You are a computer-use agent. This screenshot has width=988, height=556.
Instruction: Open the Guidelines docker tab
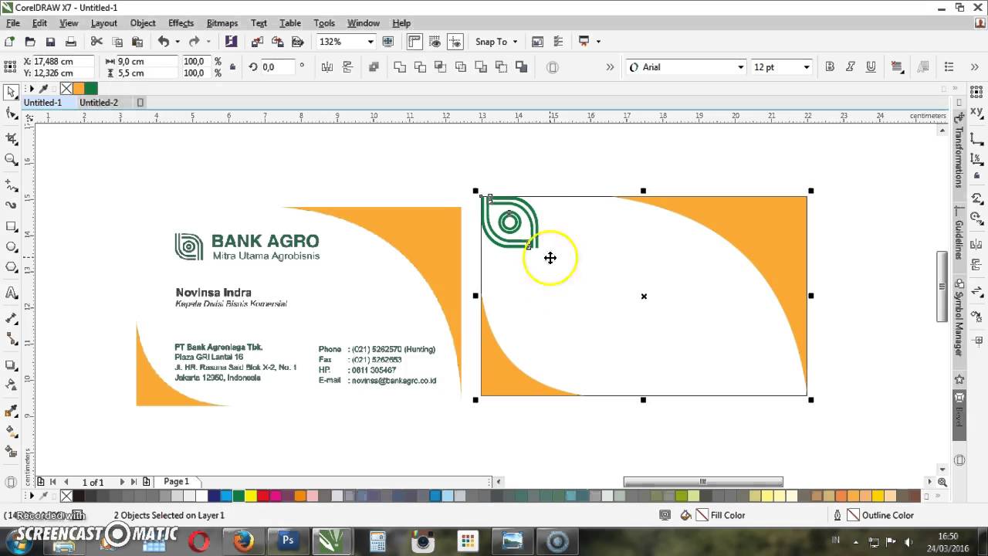[959, 239]
